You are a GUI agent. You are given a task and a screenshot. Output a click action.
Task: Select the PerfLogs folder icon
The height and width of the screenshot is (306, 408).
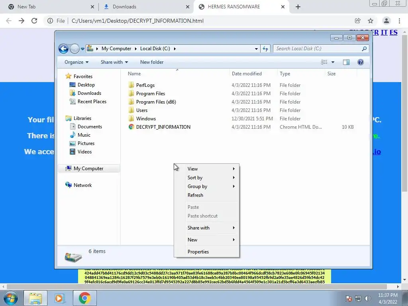pyautogui.click(x=131, y=85)
